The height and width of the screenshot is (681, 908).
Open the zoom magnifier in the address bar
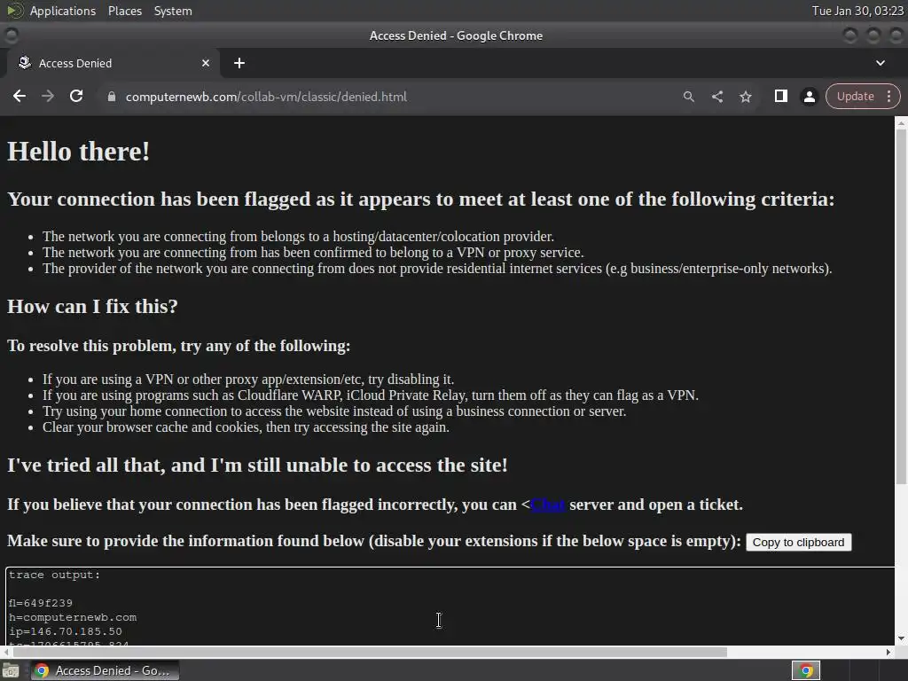tap(688, 97)
